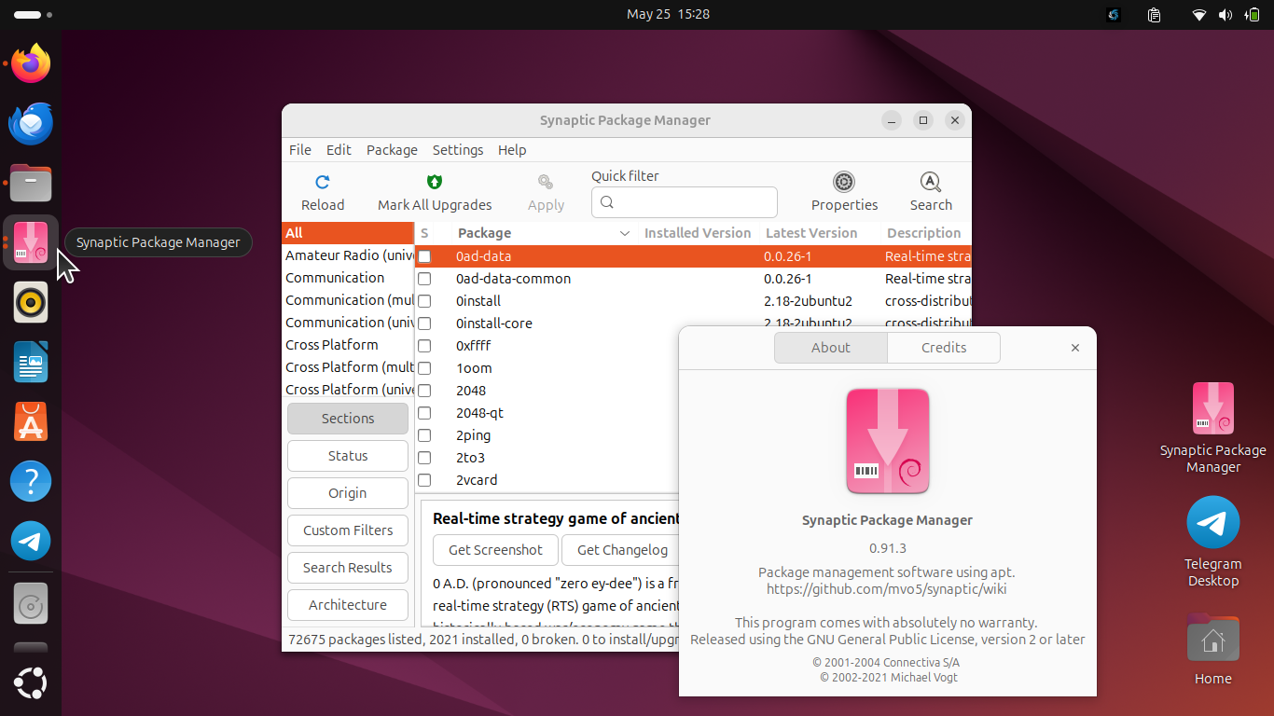
Task: Click the Apply gears icon
Action: click(x=546, y=182)
